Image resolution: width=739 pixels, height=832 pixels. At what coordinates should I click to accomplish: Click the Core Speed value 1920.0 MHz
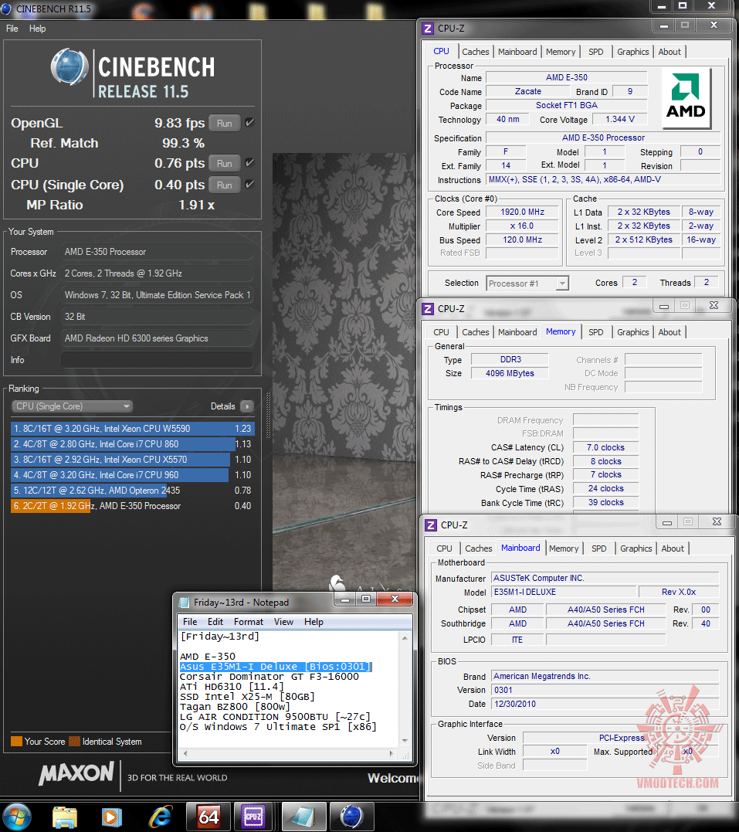point(522,212)
